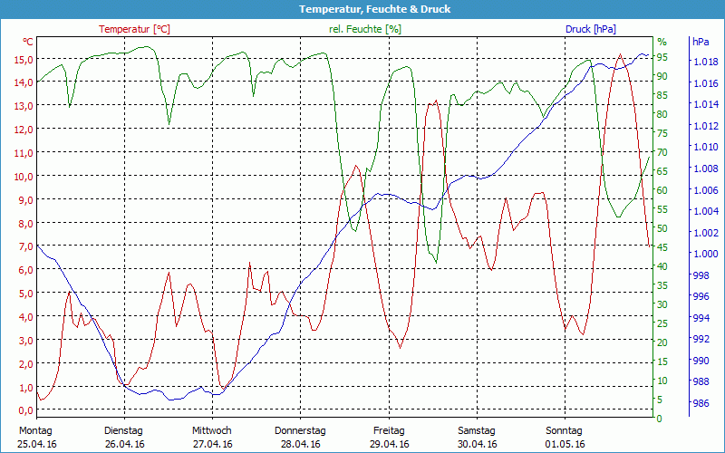Click the '90' humidity axis value
Viewport: 725px width, 453px height.
click(x=662, y=76)
